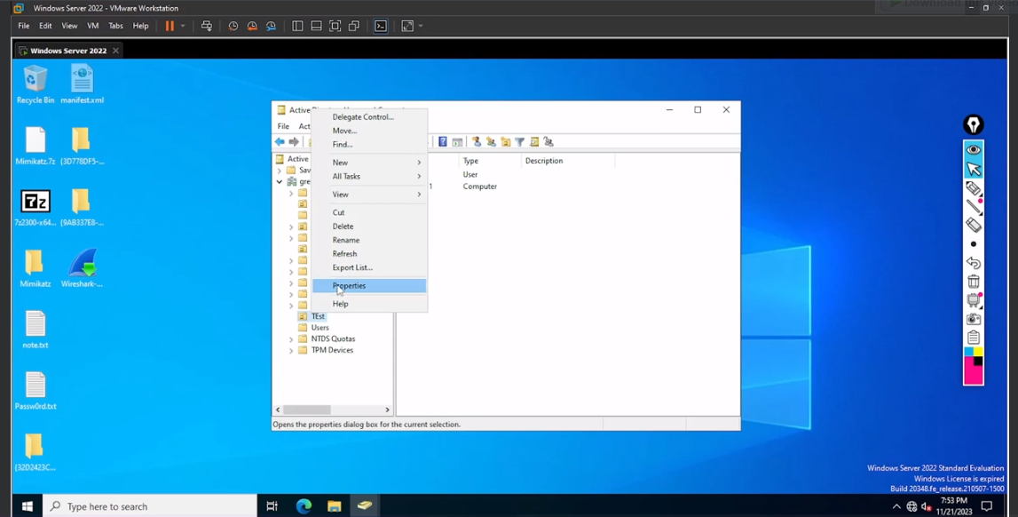Choose Delegate Control in context menu

(x=368, y=117)
